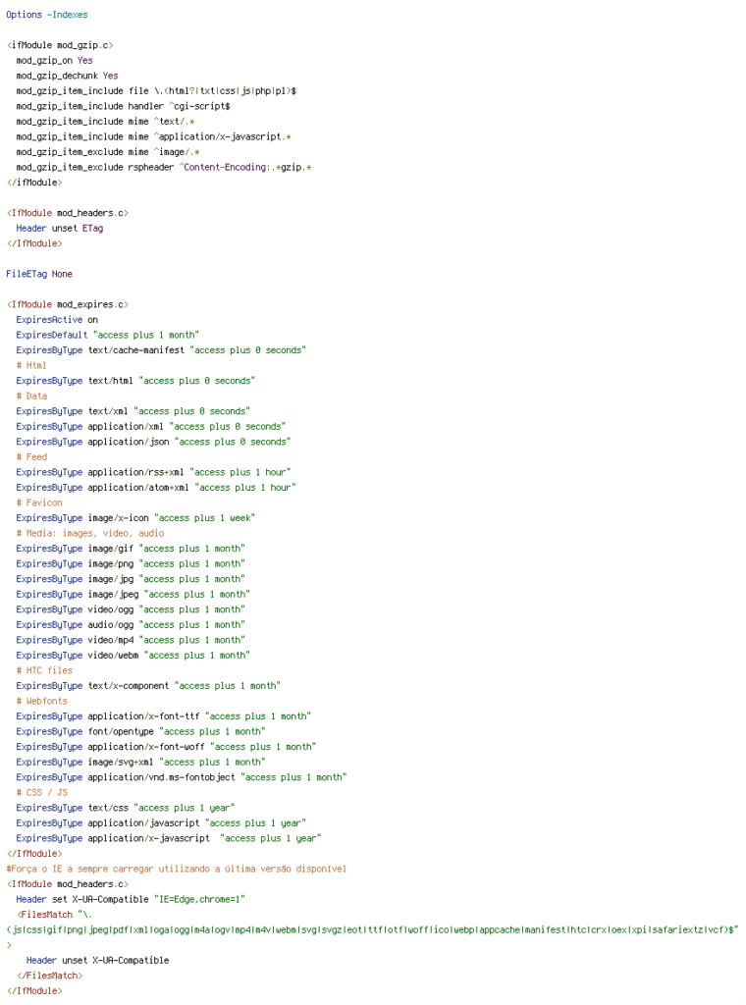Viewport: 746px width, 1005px height.
Task: Place cursor on 'mod_gzip_on Yes' line
Action: tap(54, 61)
